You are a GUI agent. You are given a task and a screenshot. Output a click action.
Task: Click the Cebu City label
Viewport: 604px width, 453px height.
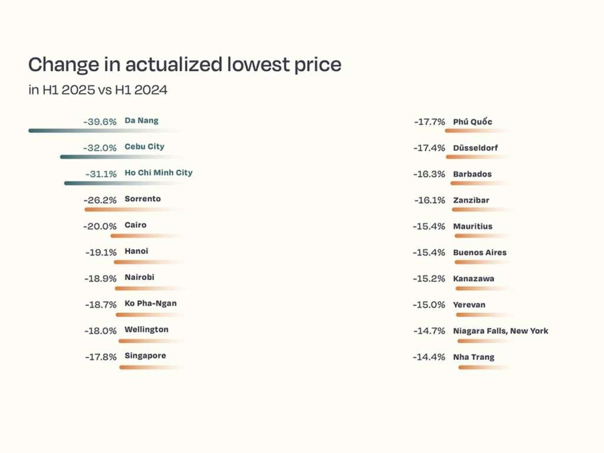[145, 147]
